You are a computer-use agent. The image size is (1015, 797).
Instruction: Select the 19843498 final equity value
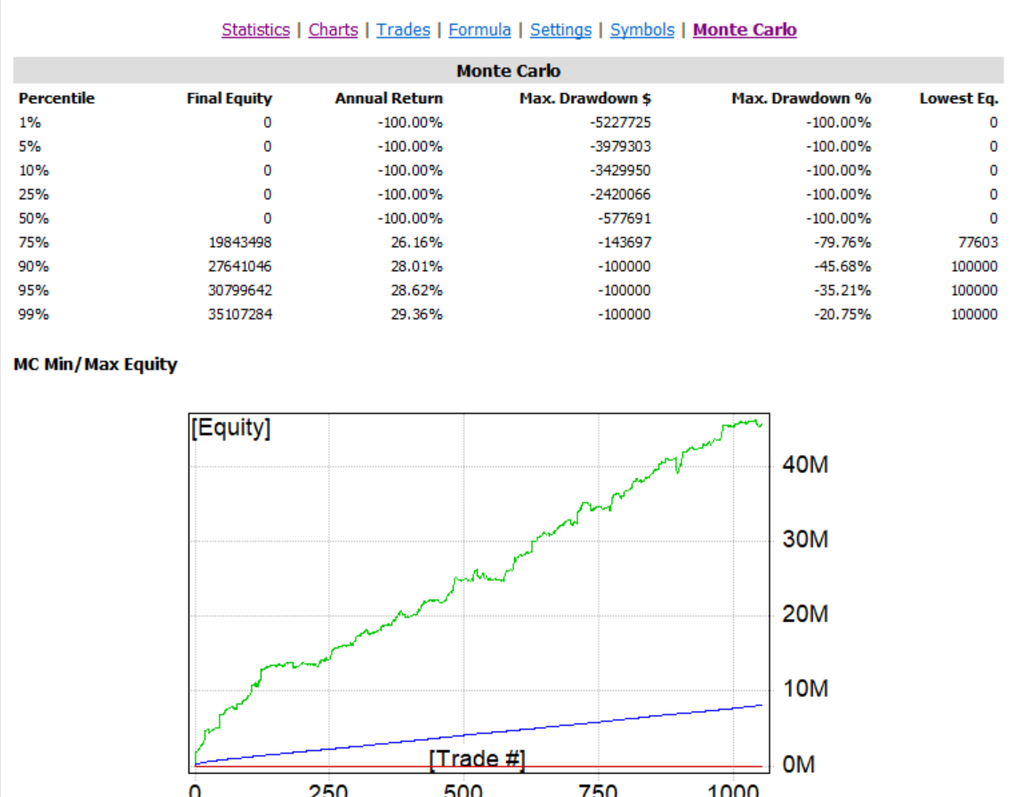[236, 243]
